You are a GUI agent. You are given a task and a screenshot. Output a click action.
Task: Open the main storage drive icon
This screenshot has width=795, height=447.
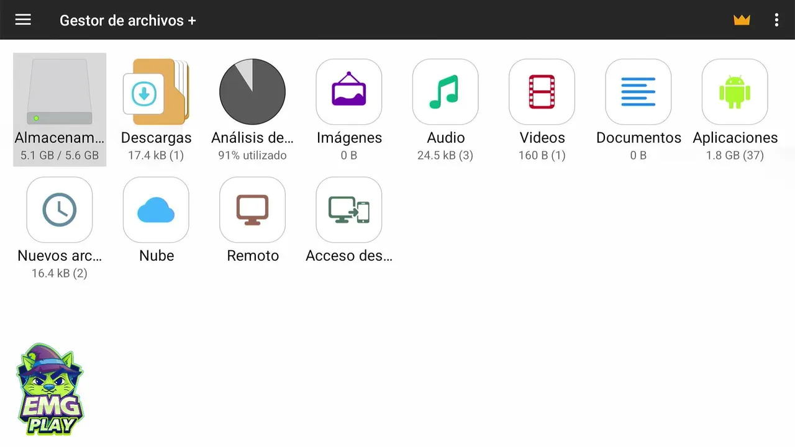point(60,92)
